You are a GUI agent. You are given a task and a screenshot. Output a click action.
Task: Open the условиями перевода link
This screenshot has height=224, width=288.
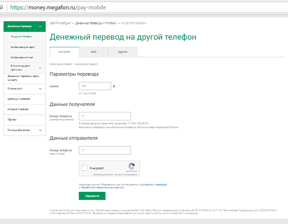tap(154, 185)
